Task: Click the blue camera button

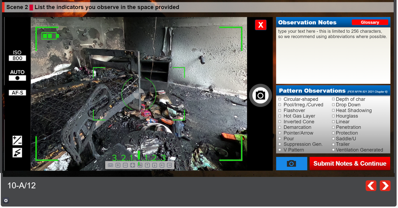Action: click(292, 163)
